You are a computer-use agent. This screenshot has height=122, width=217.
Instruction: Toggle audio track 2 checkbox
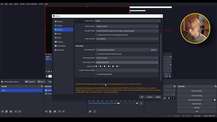tap(100, 66)
